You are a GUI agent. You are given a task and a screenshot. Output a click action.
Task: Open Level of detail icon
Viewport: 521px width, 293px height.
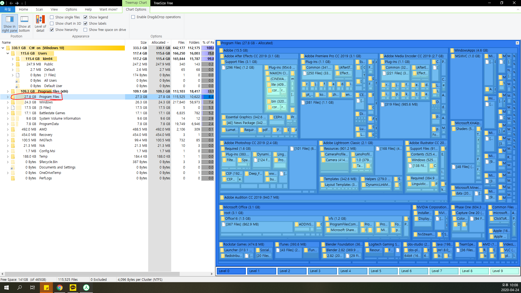[40, 24]
